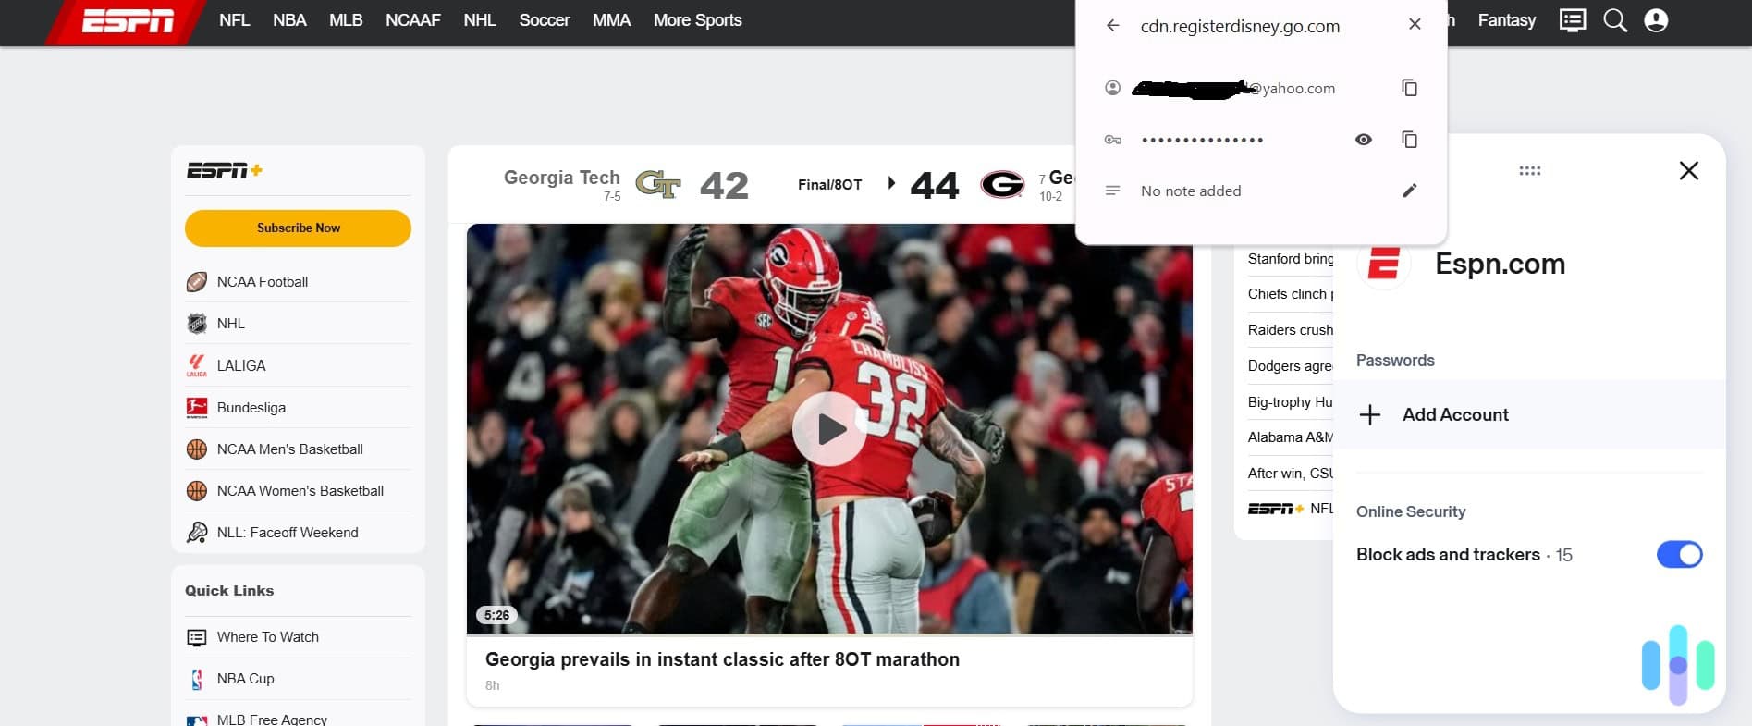1752x726 pixels.
Task: Go back using the arrow beside cdn.registerdisney.go.com
Action: click(1113, 26)
